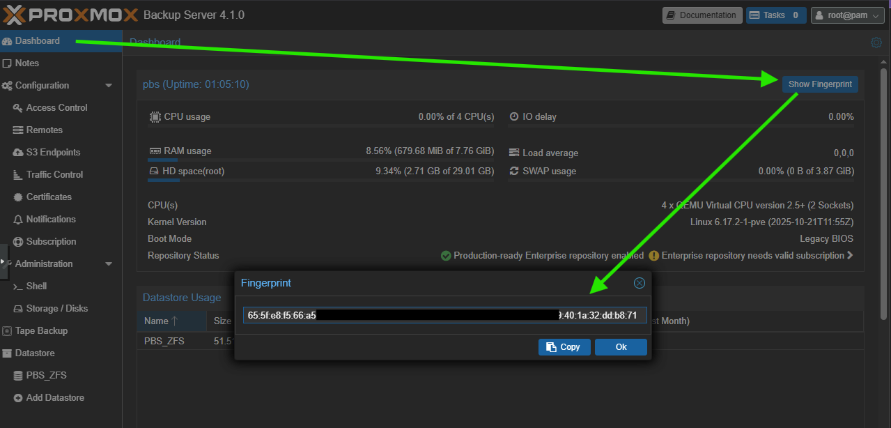Select the Dashboard menu entry
The height and width of the screenshot is (428, 891).
(37, 40)
